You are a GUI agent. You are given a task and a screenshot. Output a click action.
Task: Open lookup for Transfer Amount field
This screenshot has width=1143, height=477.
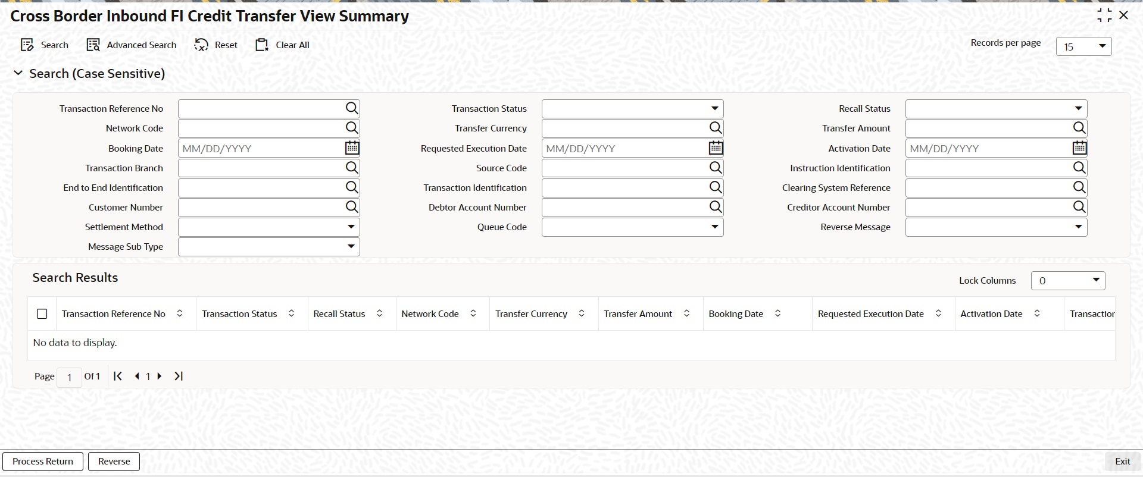1079,128
